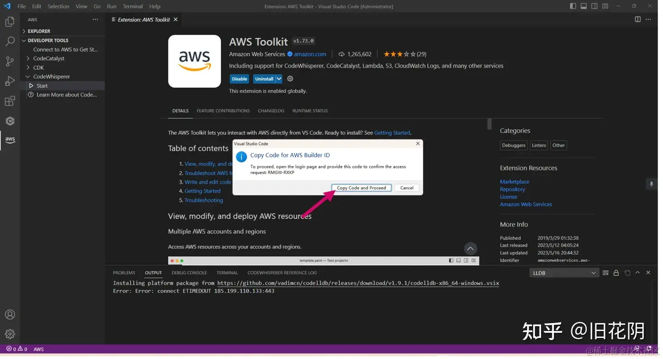Switch to FEATURE CONTRIBUTIONS tab
Image resolution: width=663 pixels, height=359 pixels.
click(223, 111)
